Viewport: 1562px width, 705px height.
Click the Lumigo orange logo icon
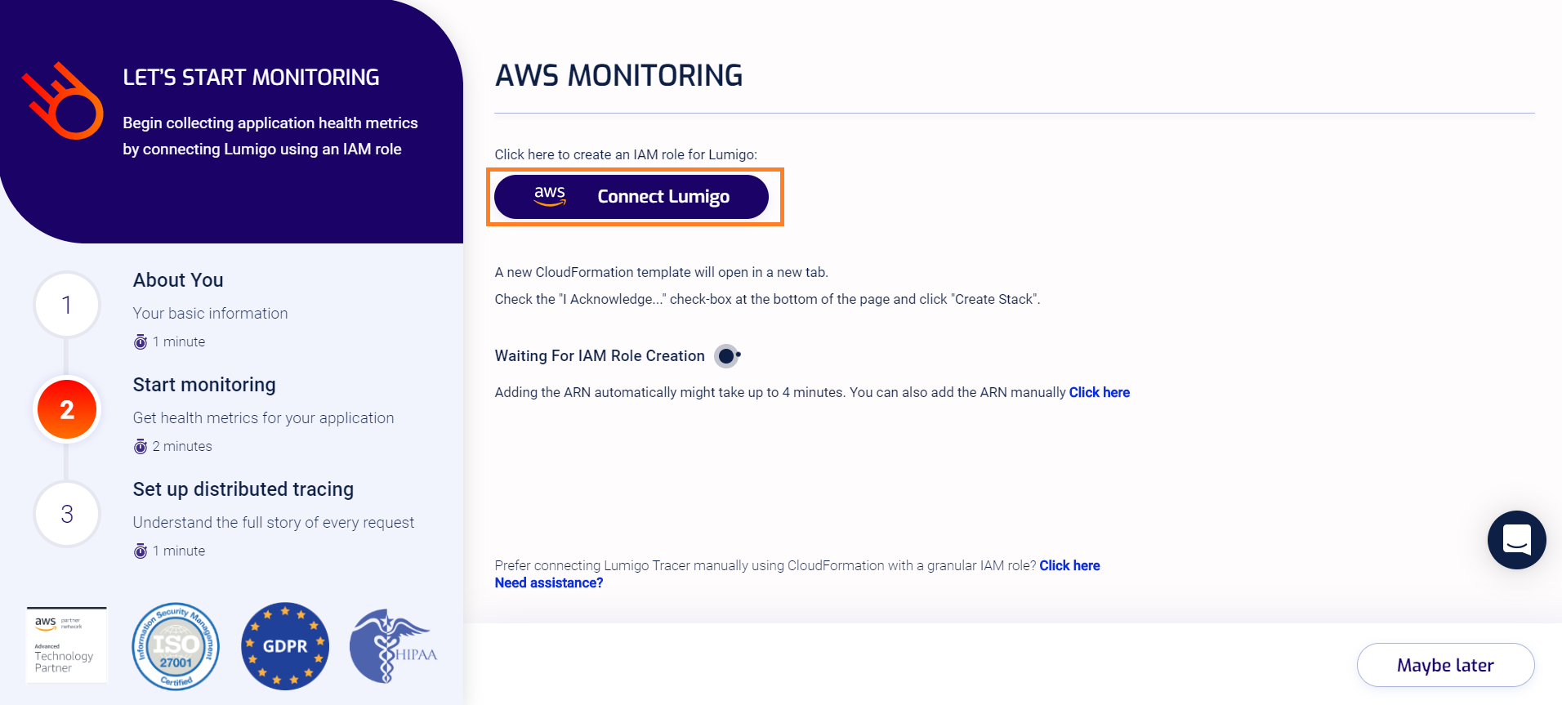coord(63,101)
